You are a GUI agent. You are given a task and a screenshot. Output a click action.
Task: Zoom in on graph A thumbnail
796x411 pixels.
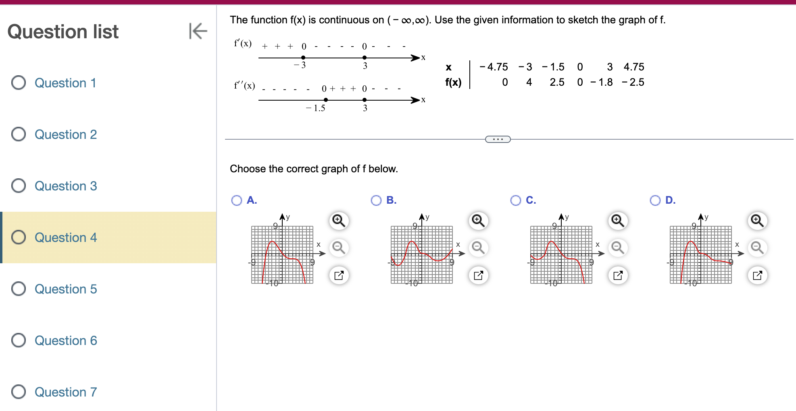pyautogui.click(x=338, y=221)
